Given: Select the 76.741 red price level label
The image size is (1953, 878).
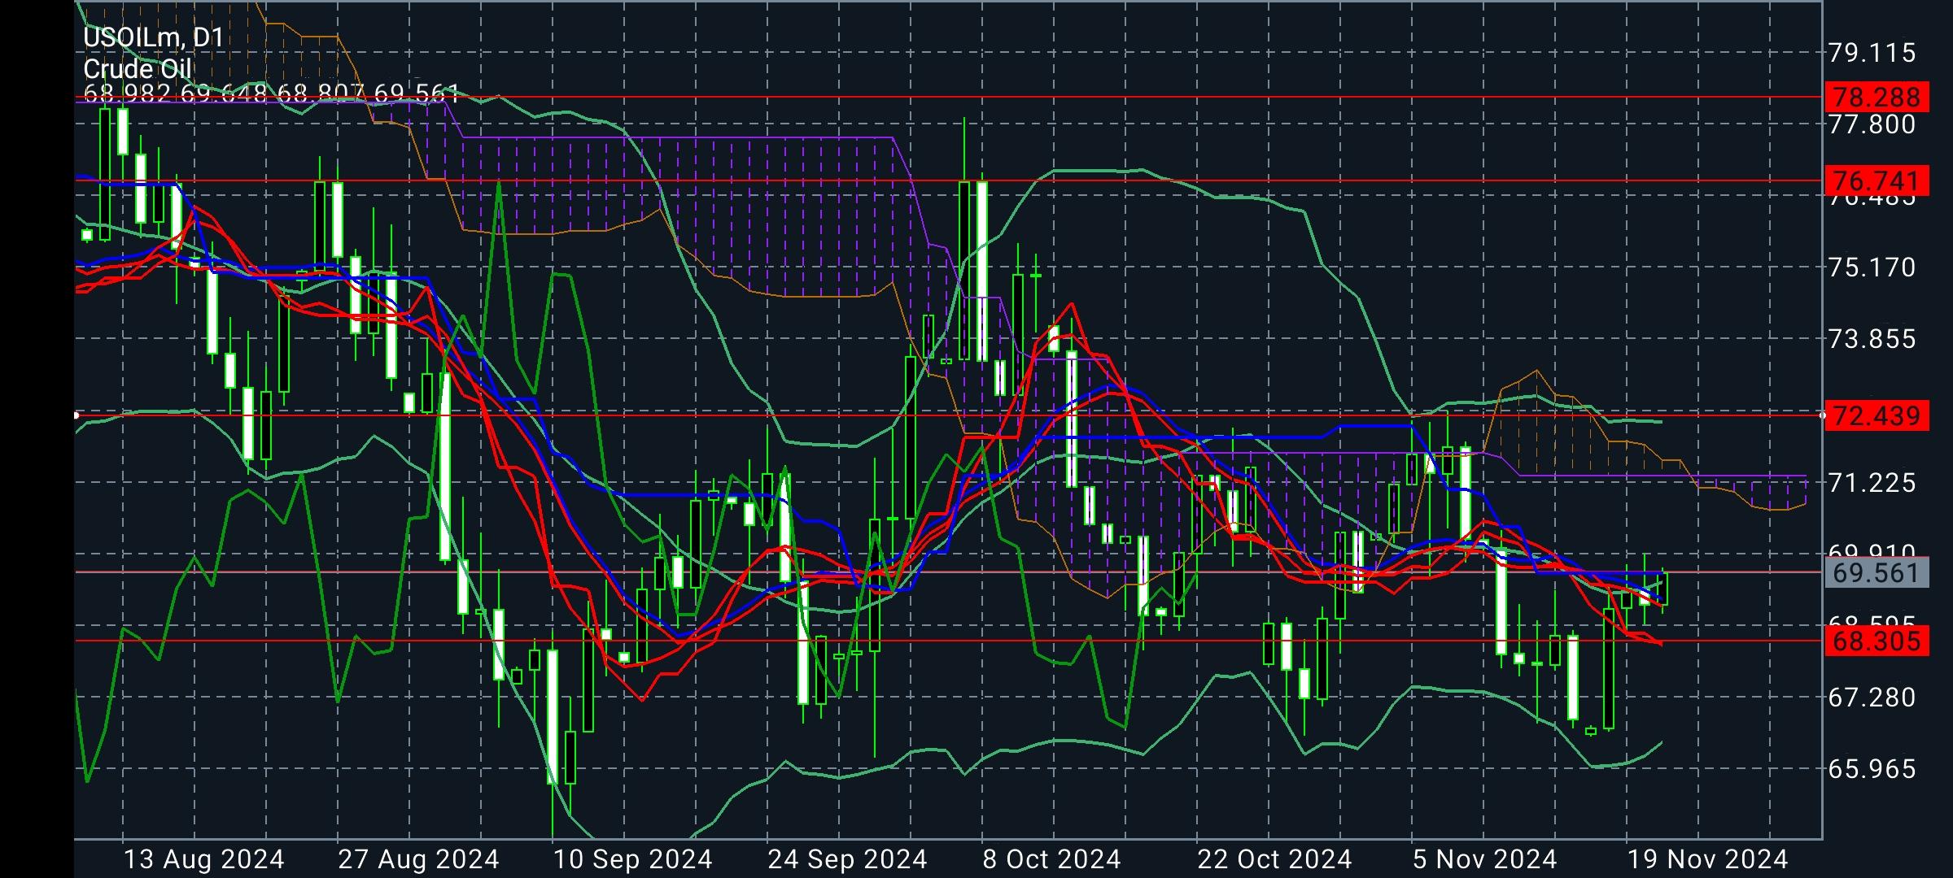Looking at the screenshot, I should [1877, 180].
